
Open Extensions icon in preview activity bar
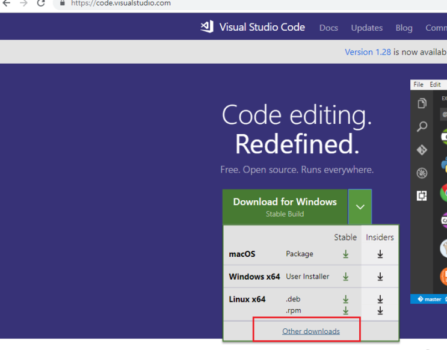[422, 196]
